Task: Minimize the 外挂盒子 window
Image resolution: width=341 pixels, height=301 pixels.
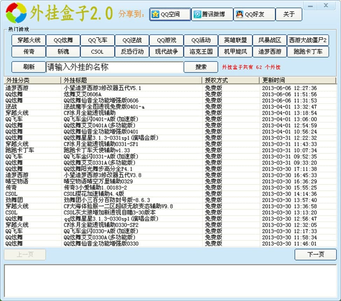Action: point(310,6)
